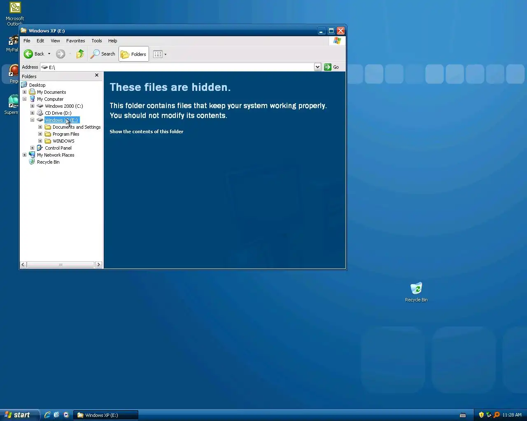Screen dimensions: 527x421
Task: Expand the Documents and Settings folder node
Action: [x=40, y=127]
